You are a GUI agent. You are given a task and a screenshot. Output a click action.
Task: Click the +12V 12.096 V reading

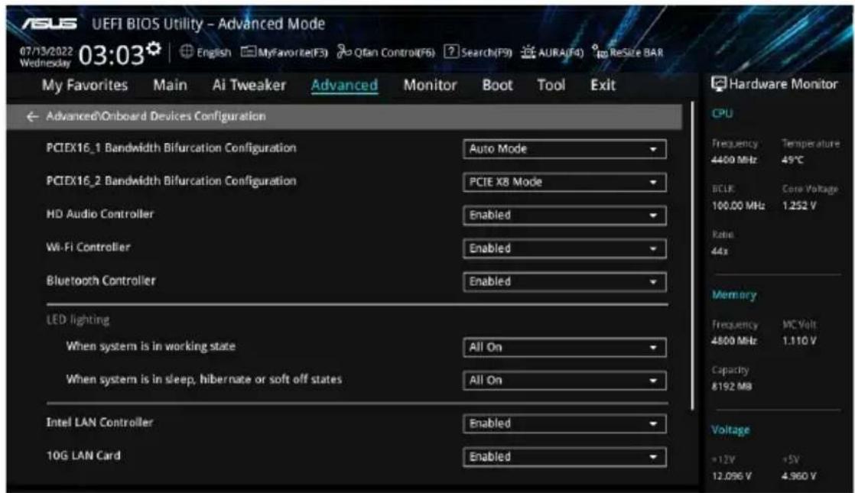(731, 477)
